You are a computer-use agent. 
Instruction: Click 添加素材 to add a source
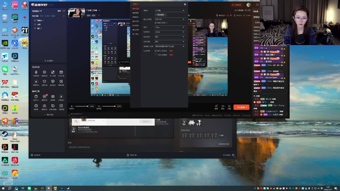point(49,61)
